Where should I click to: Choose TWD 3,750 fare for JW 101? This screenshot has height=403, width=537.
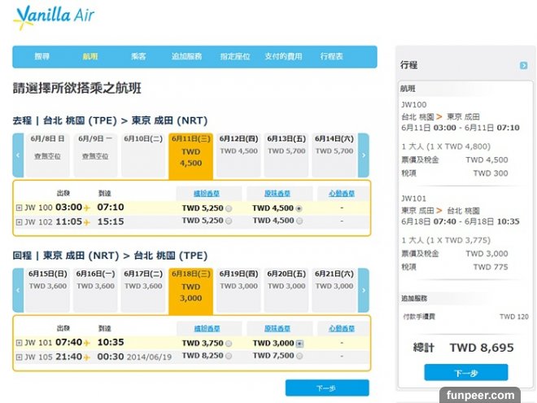point(228,344)
